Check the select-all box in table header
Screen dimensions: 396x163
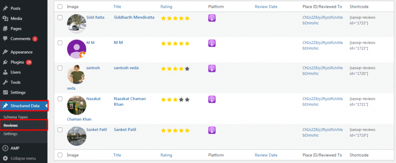(60, 7)
